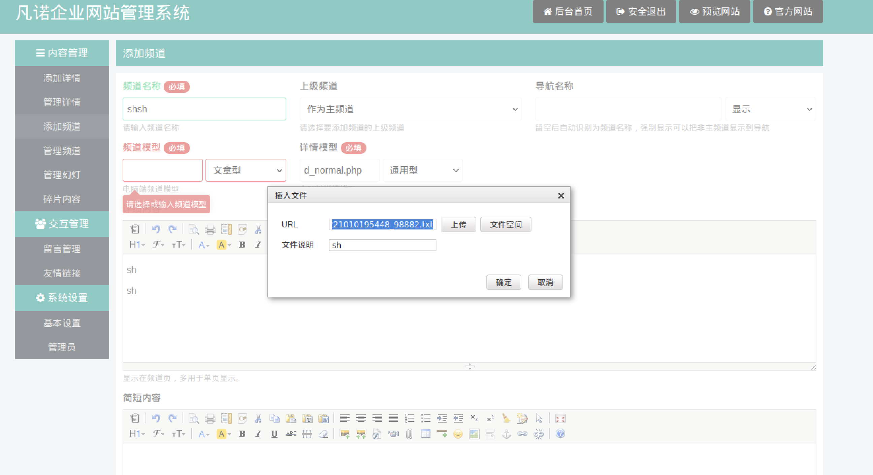Go to 管理频道 in sidebar
The height and width of the screenshot is (475, 873).
tap(62, 151)
